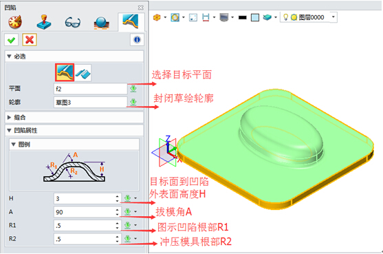Collapse the 图例 section
Screen dimensions: 383x254
(x=14, y=145)
